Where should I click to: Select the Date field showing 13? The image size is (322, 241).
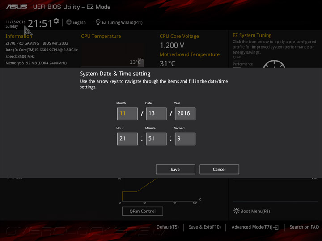click(x=156, y=114)
